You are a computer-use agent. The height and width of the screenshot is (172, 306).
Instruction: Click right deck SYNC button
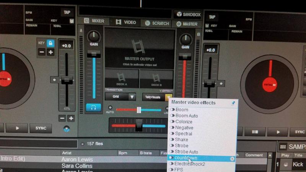(298, 132)
